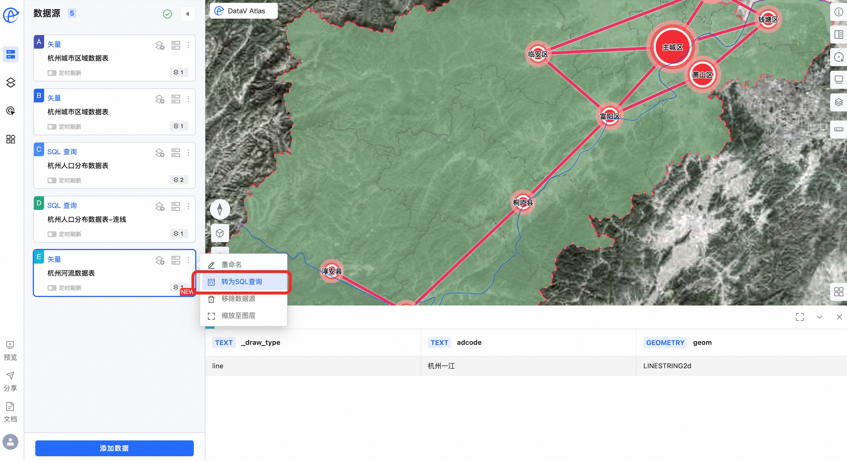Toggle 定时刷新 for 杭州人口分布数据表
Image resolution: width=847 pixels, height=461 pixels.
(52, 180)
